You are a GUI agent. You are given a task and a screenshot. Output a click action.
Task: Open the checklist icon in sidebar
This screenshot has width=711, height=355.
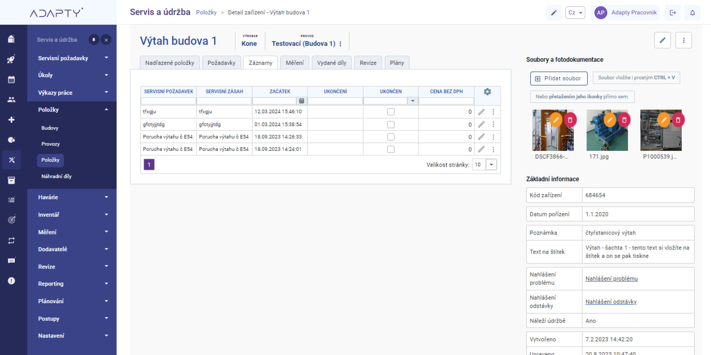coord(11,200)
